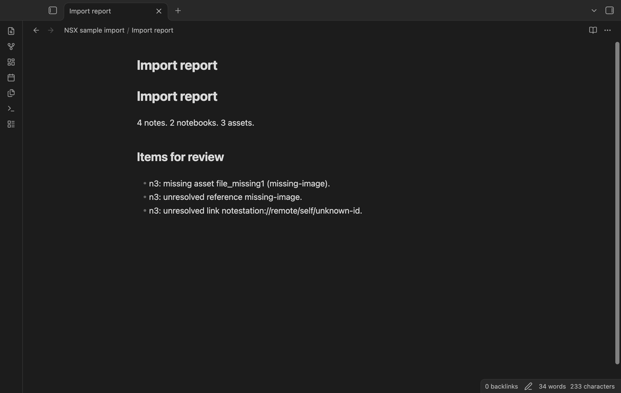Viewport: 621px width, 393px height.
Task: Open NSX sample import breadcrumb folder
Action: (94, 30)
